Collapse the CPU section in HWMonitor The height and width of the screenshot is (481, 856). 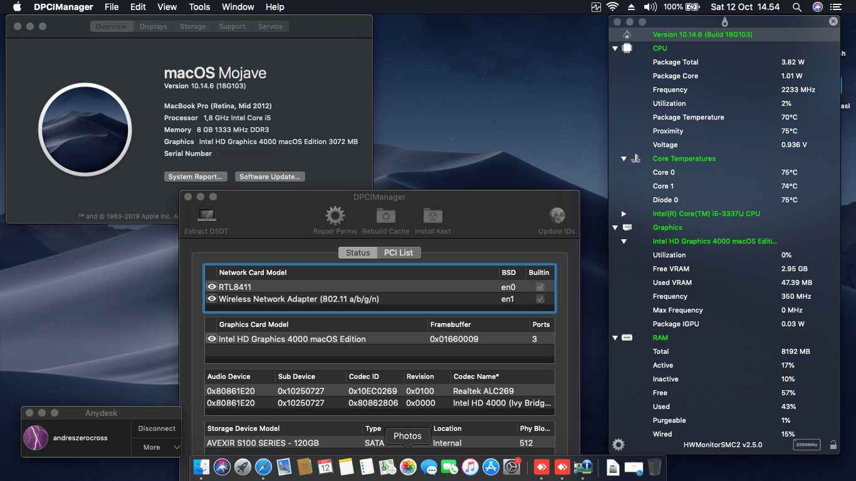coord(615,48)
